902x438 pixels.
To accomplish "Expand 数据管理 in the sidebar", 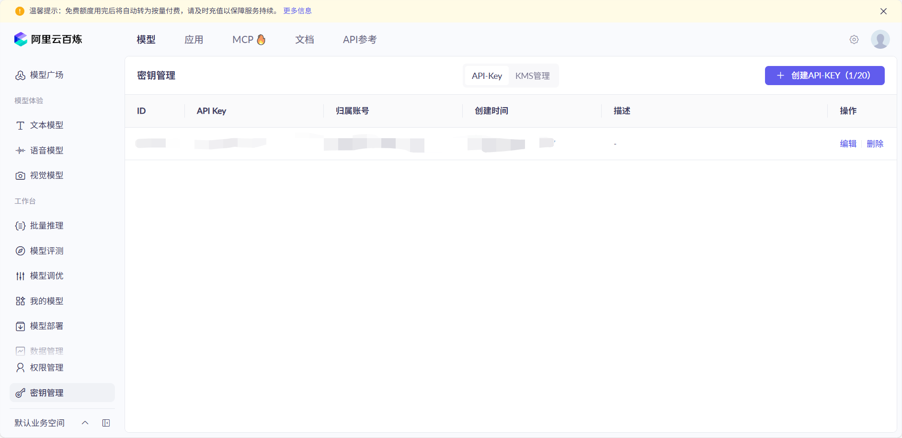I will 46,350.
